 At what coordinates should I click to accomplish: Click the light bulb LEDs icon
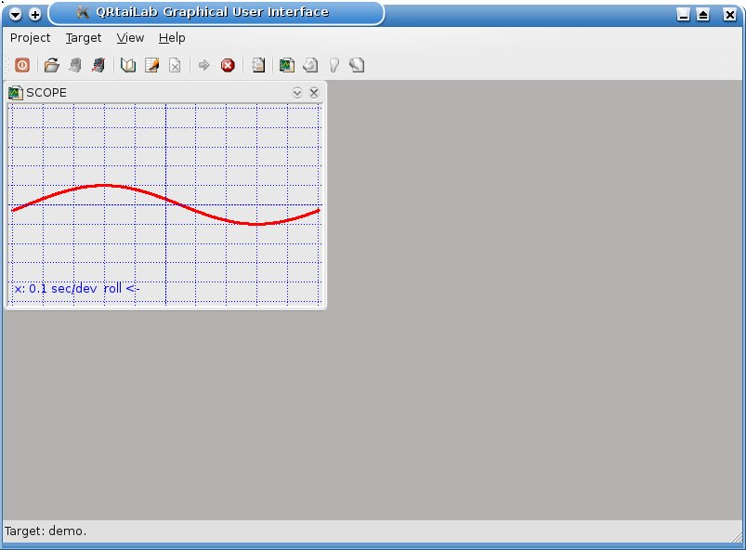[x=334, y=65]
